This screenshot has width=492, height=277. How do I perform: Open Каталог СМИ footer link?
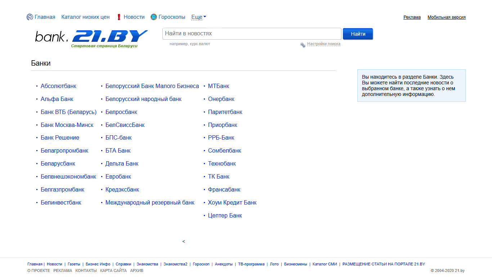click(x=325, y=264)
